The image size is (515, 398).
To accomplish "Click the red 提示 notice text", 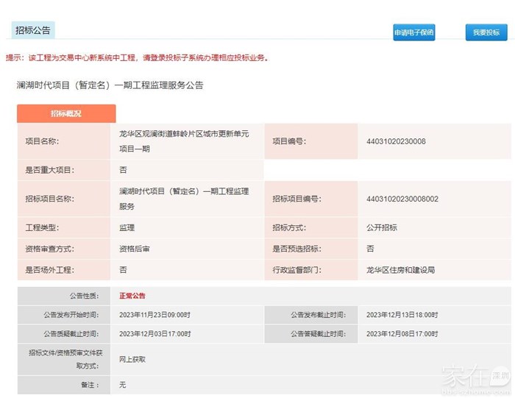I will [x=137, y=57].
